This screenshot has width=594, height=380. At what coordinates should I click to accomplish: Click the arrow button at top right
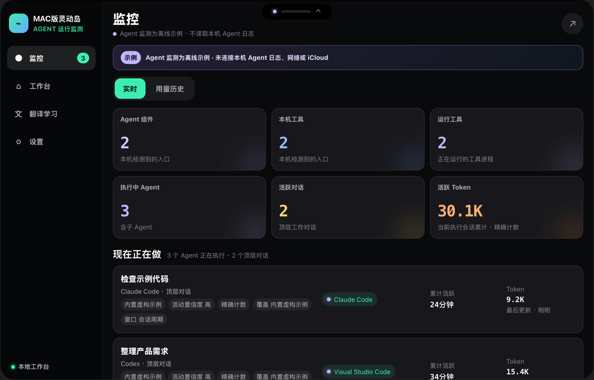coord(573,24)
